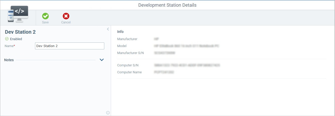Click the blurred Computer Name value
This screenshot has width=335, height=116.
pyautogui.click(x=164, y=72)
